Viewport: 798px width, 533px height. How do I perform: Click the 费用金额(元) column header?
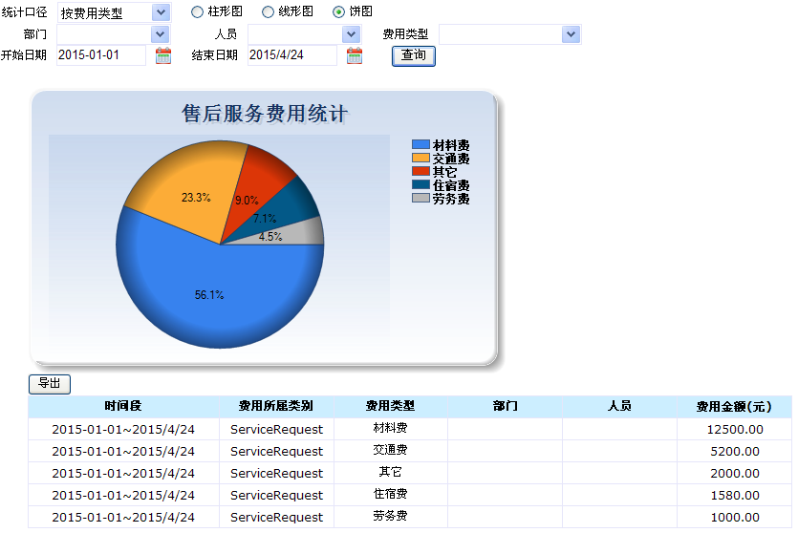[734, 406]
